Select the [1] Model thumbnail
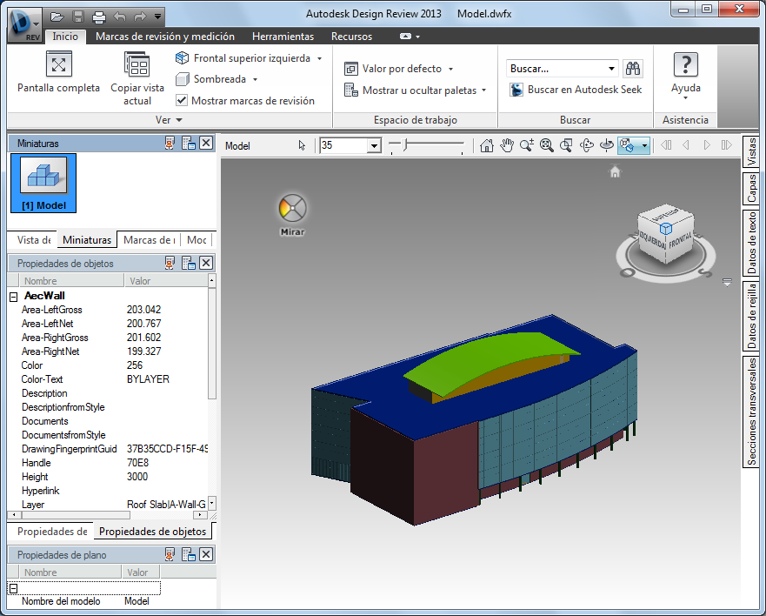 click(43, 184)
